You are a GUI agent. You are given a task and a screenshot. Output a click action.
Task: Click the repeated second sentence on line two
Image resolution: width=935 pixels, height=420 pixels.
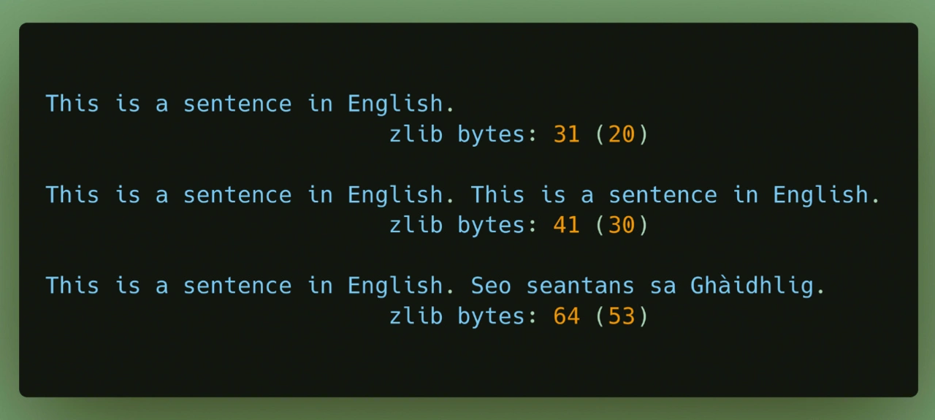[x=676, y=195]
